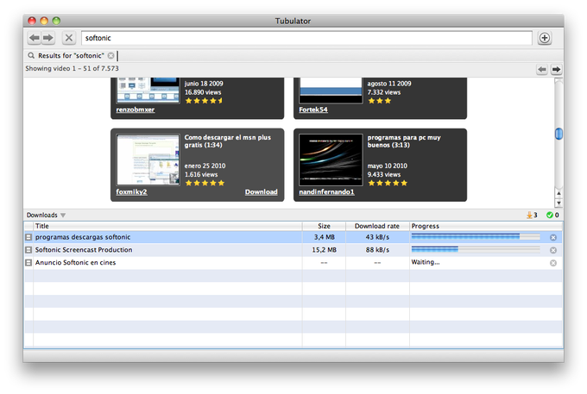The image size is (587, 394).
Task: Click Download link on msn plus video
Action: pos(261,191)
